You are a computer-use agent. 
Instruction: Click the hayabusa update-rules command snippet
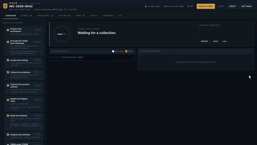pyautogui.click(x=26, y=108)
